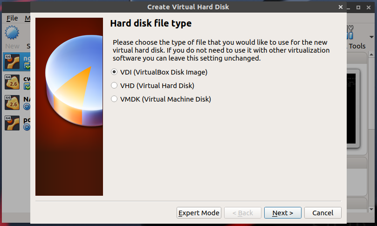Click the saved state icon of first VM
Image resolution: width=377 pixels, height=226 pixels.
[x=27, y=65]
